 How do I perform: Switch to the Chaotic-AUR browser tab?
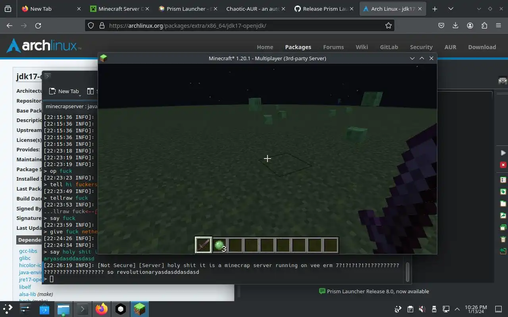coord(256,9)
